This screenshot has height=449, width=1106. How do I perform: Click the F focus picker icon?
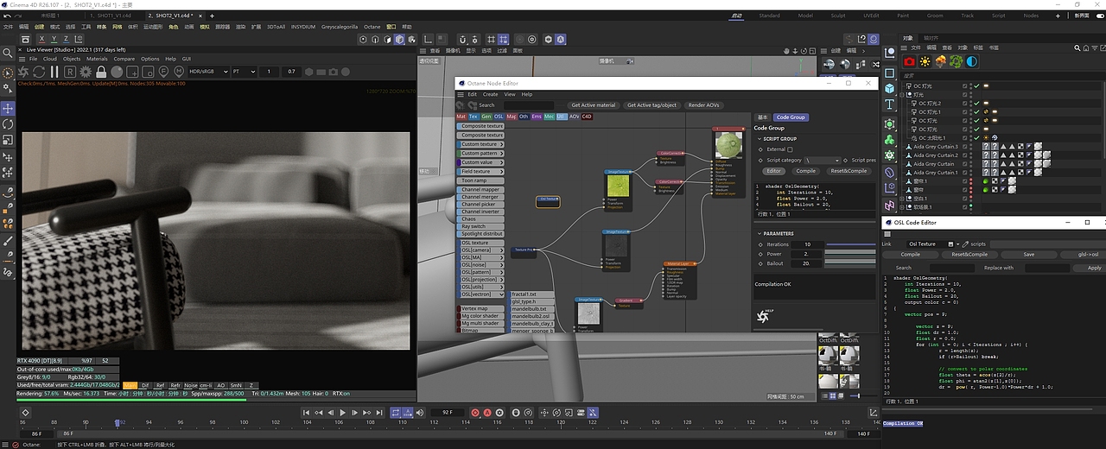pos(164,72)
